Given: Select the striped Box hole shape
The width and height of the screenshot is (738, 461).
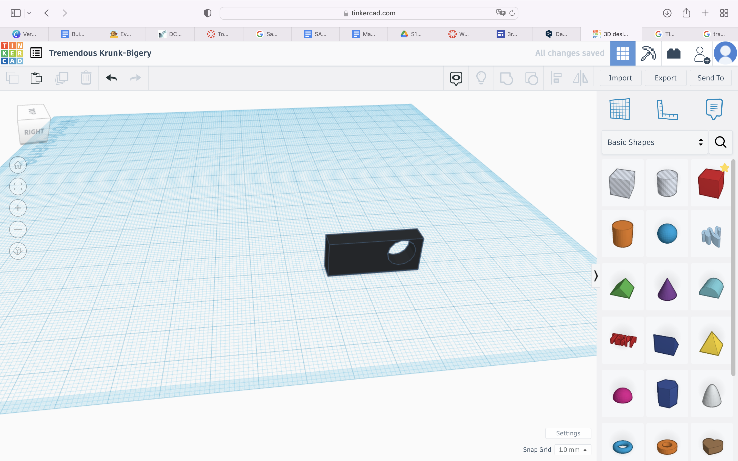Looking at the screenshot, I should click(622, 183).
